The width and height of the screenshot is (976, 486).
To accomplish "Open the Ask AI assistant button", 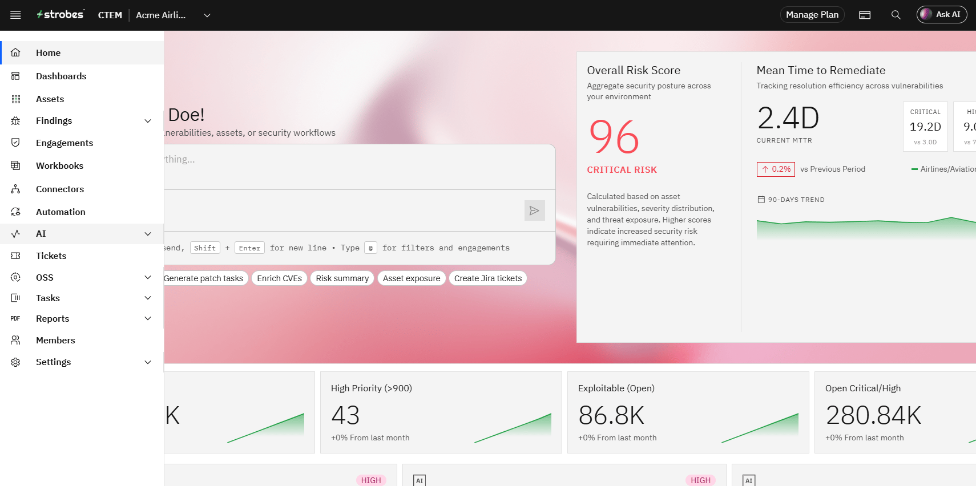I will click(942, 15).
